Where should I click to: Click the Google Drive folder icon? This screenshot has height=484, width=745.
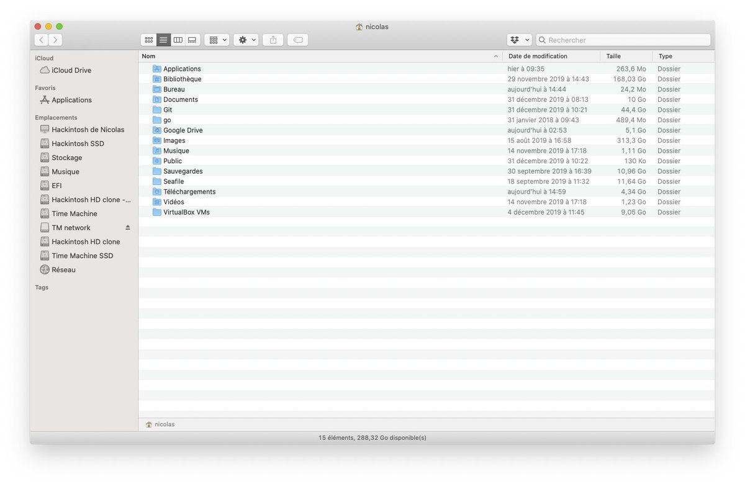(x=156, y=130)
